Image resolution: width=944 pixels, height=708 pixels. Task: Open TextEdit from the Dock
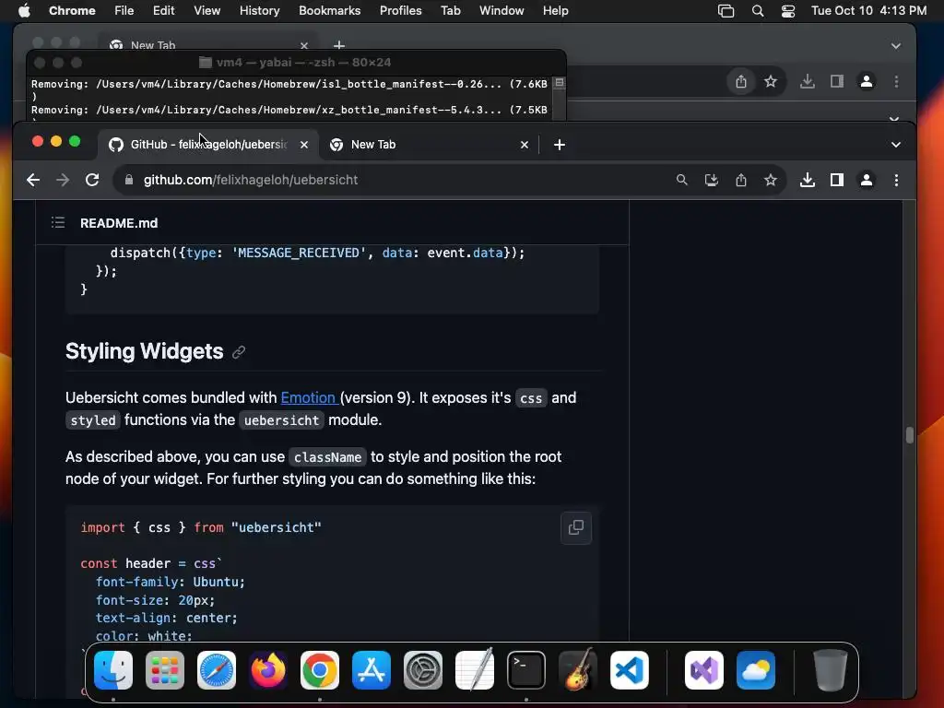[475, 670]
